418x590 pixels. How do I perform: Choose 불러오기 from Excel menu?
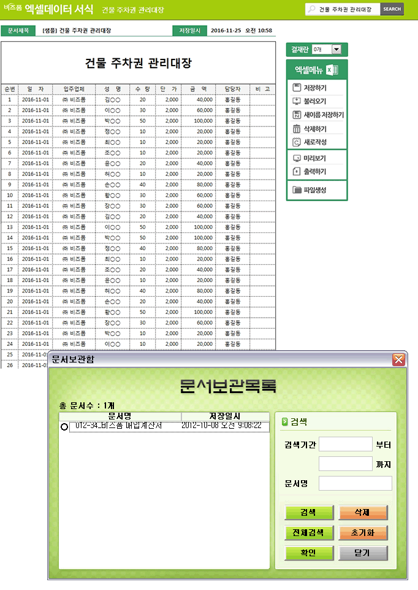[316, 101]
